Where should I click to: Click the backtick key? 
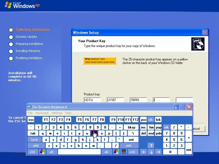coord(31,127)
